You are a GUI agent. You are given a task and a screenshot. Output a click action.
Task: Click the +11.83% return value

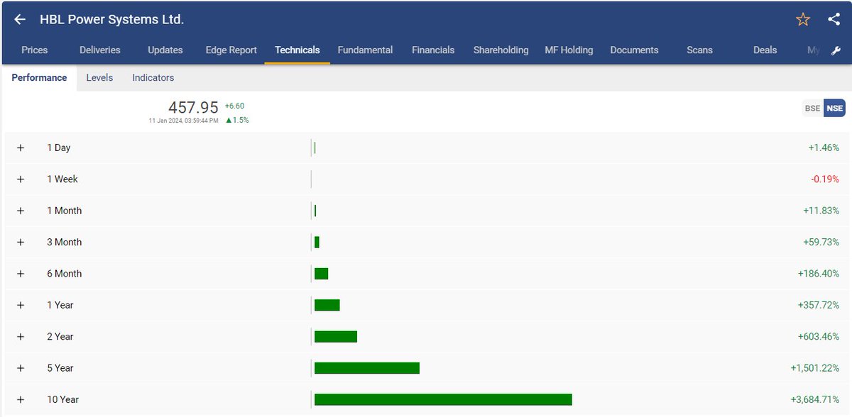[x=821, y=211]
